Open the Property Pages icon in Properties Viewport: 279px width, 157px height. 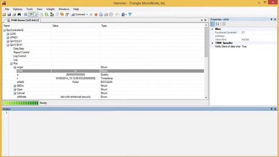224,24
